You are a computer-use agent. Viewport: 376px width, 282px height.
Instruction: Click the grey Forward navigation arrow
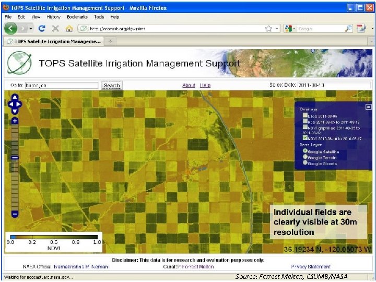[23, 29]
